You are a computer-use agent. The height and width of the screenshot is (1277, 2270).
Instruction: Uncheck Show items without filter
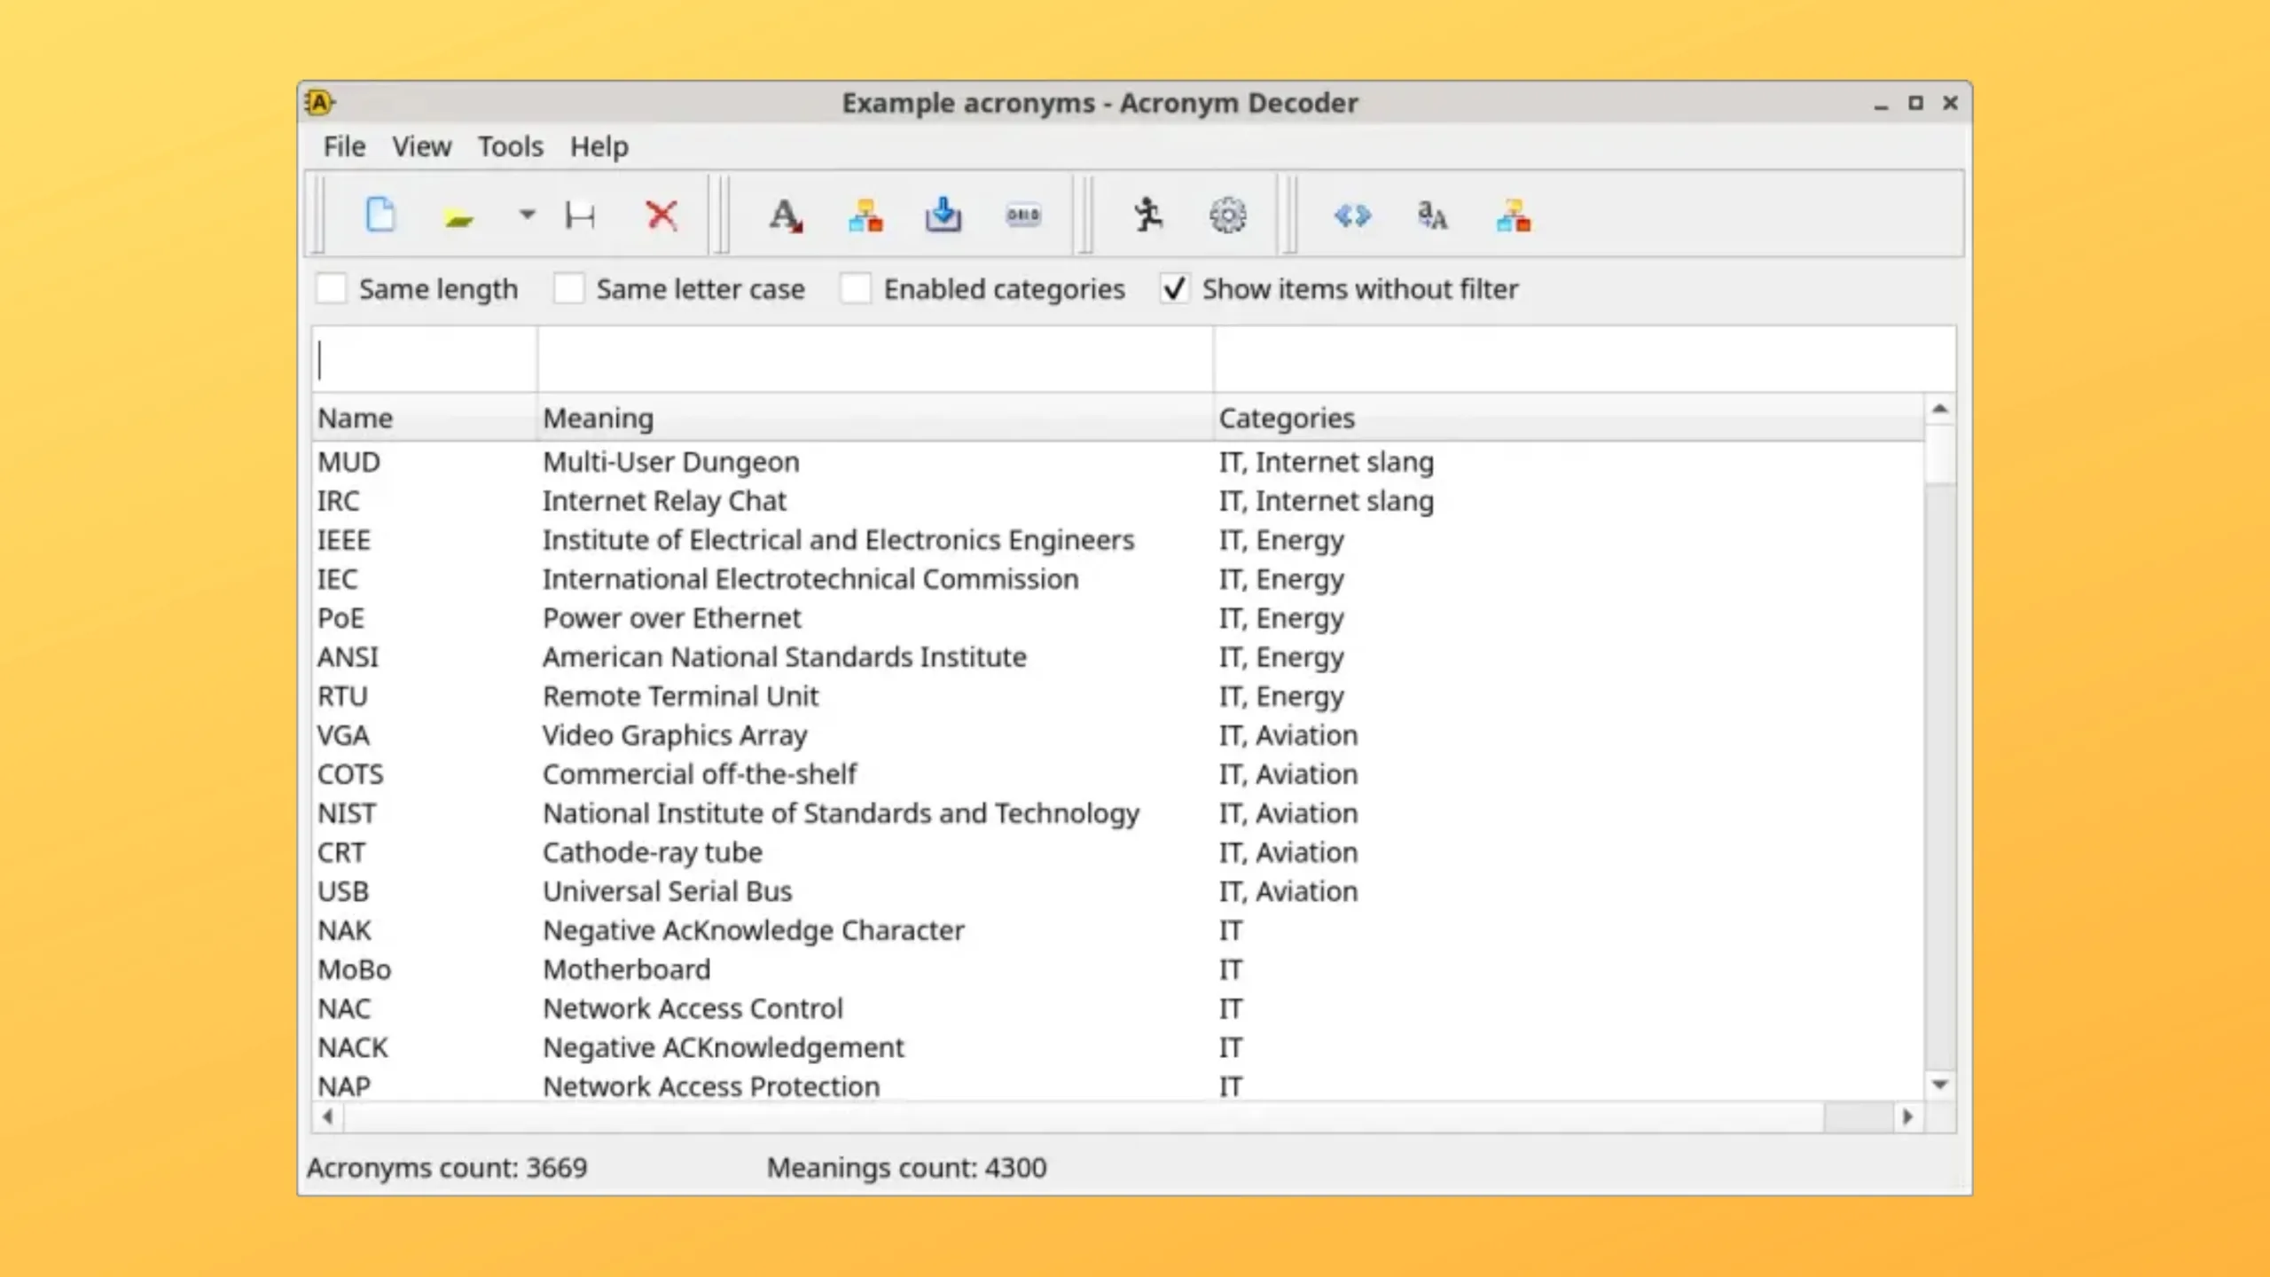(1174, 289)
